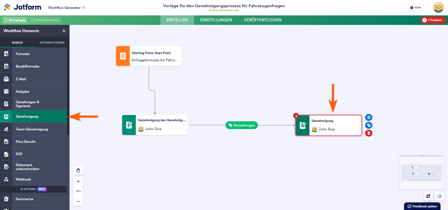Click the Jotform logo

tap(23, 7)
